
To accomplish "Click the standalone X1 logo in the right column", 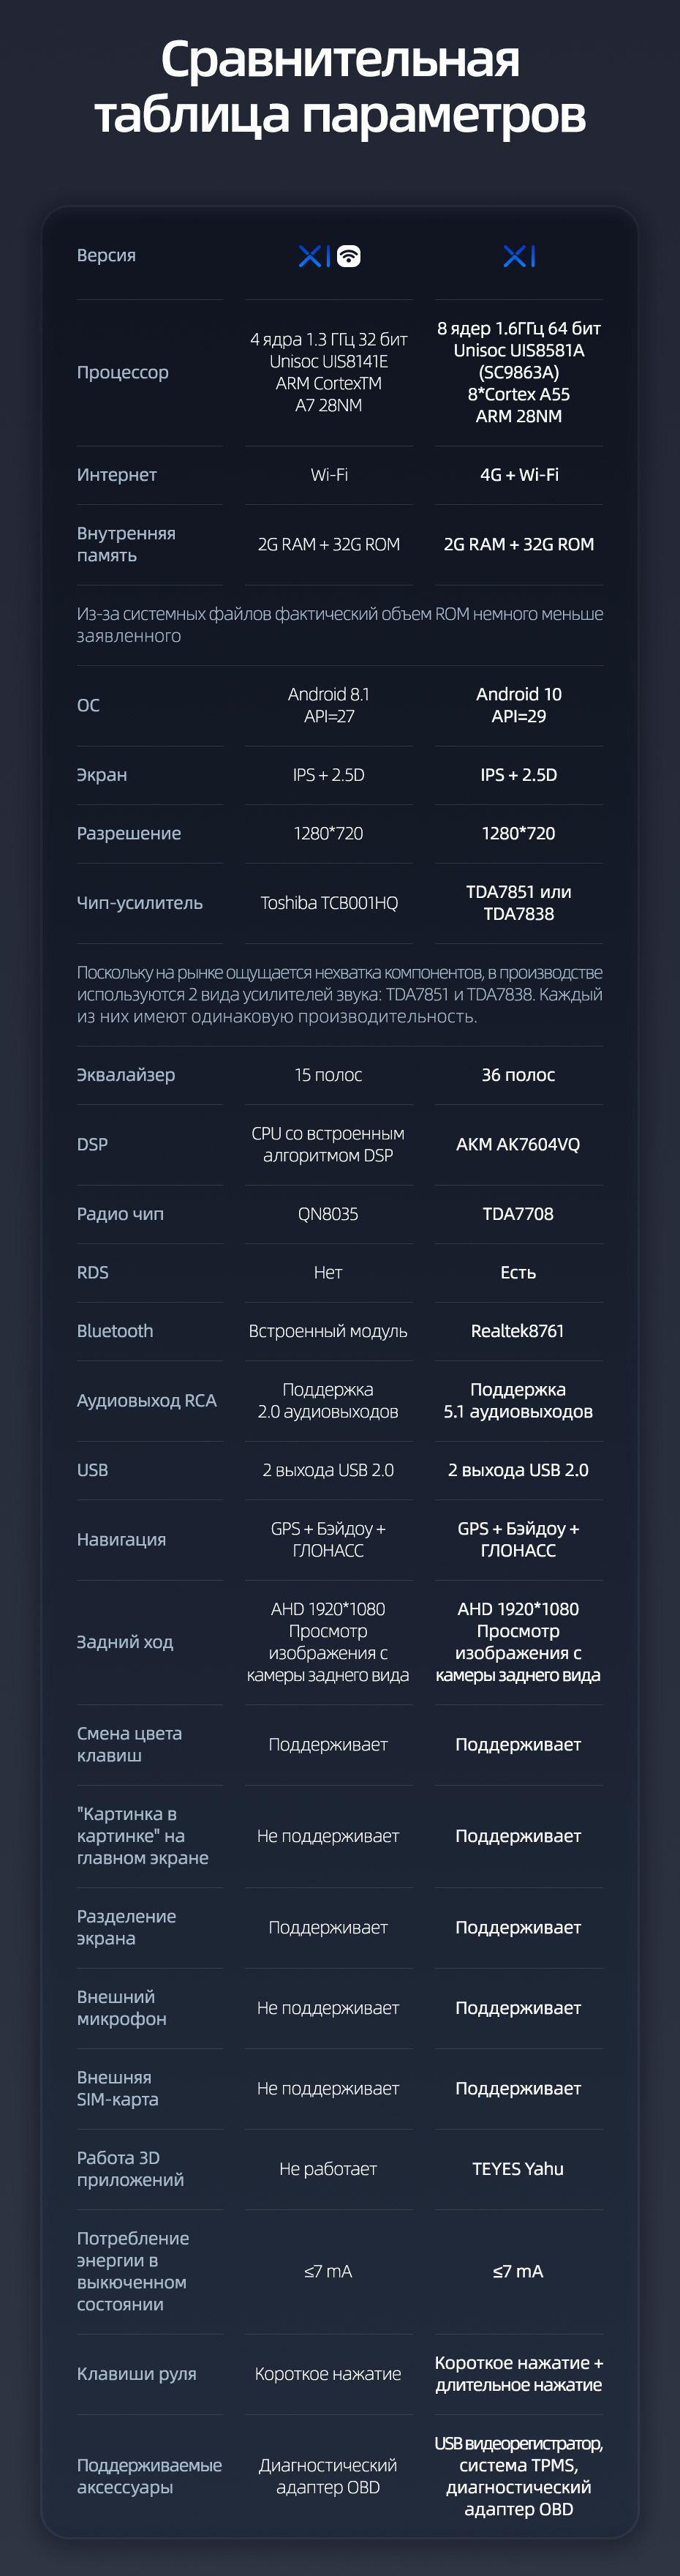I will click(518, 256).
